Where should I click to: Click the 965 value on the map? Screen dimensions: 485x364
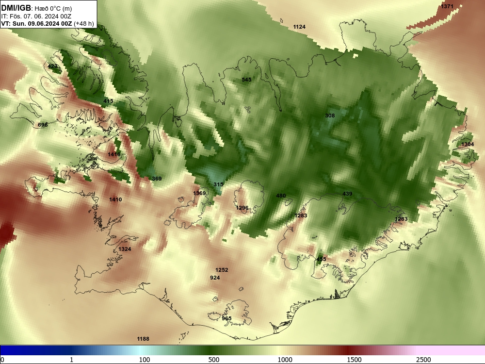point(226,318)
